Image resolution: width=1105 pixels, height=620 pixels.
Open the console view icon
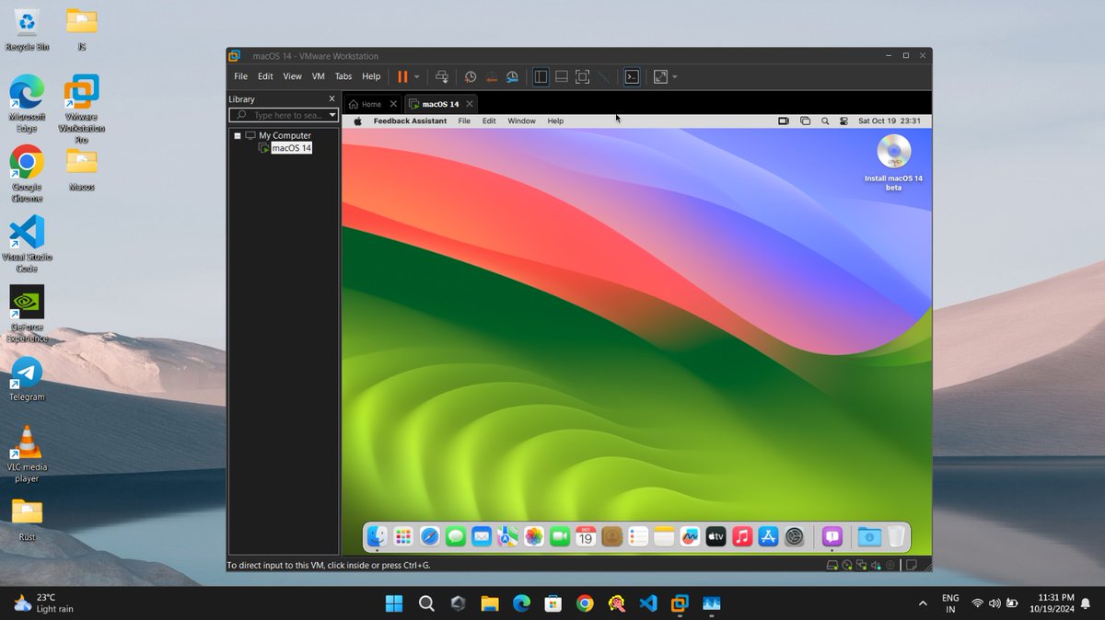[632, 77]
